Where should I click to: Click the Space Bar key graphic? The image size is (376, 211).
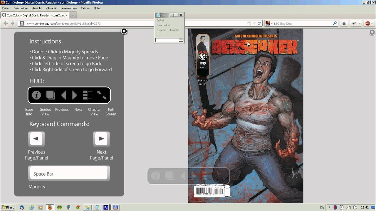(69, 173)
